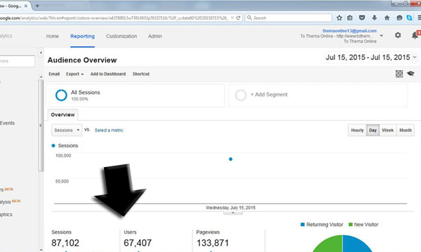The image size is (421, 252).
Task: Bookmark this page with star icon
Action: [x=339, y=18]
